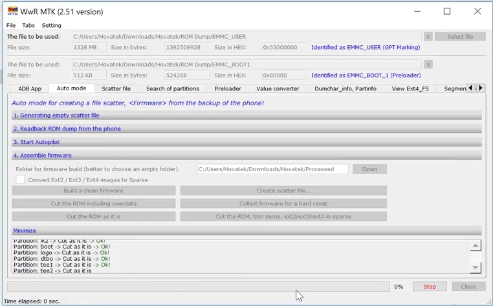Click the 0x80000 hex size field

point(284,76)
